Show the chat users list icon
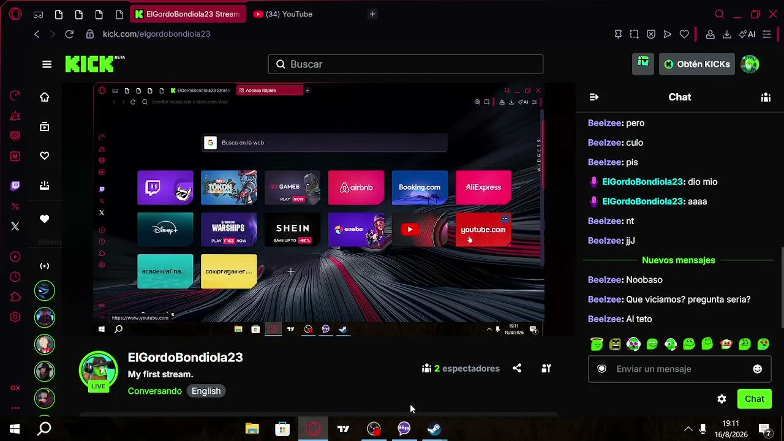The width and height of the screenshot is (784, 441). point(766,97)
